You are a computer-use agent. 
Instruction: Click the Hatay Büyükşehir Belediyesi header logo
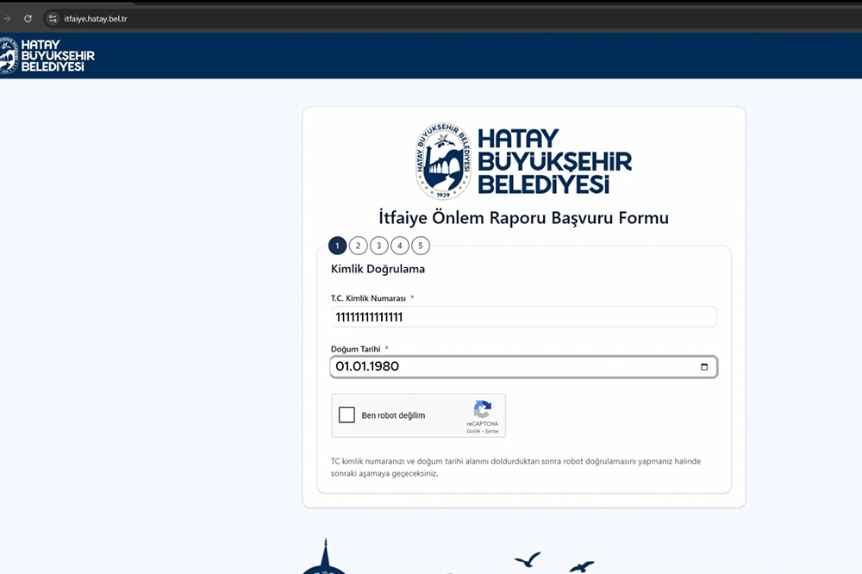pyautogui.click(x=47, y=55)
